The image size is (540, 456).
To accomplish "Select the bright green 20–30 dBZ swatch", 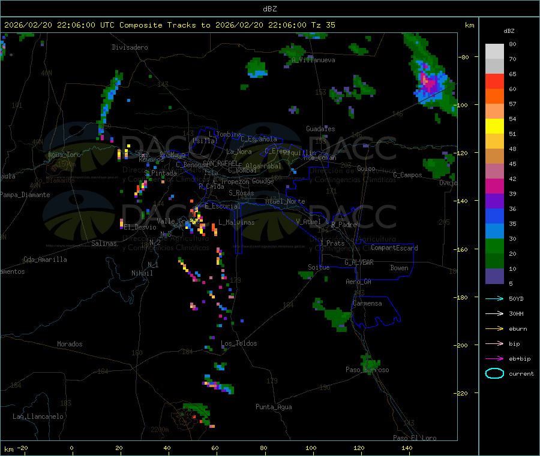I will pos(494,246).
